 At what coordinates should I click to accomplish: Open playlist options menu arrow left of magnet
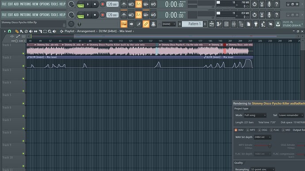[x=5, y=31]
